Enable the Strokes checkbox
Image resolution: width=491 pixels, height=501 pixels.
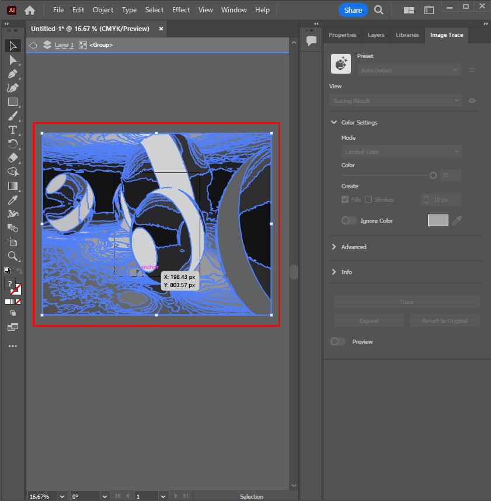(368, 199)
